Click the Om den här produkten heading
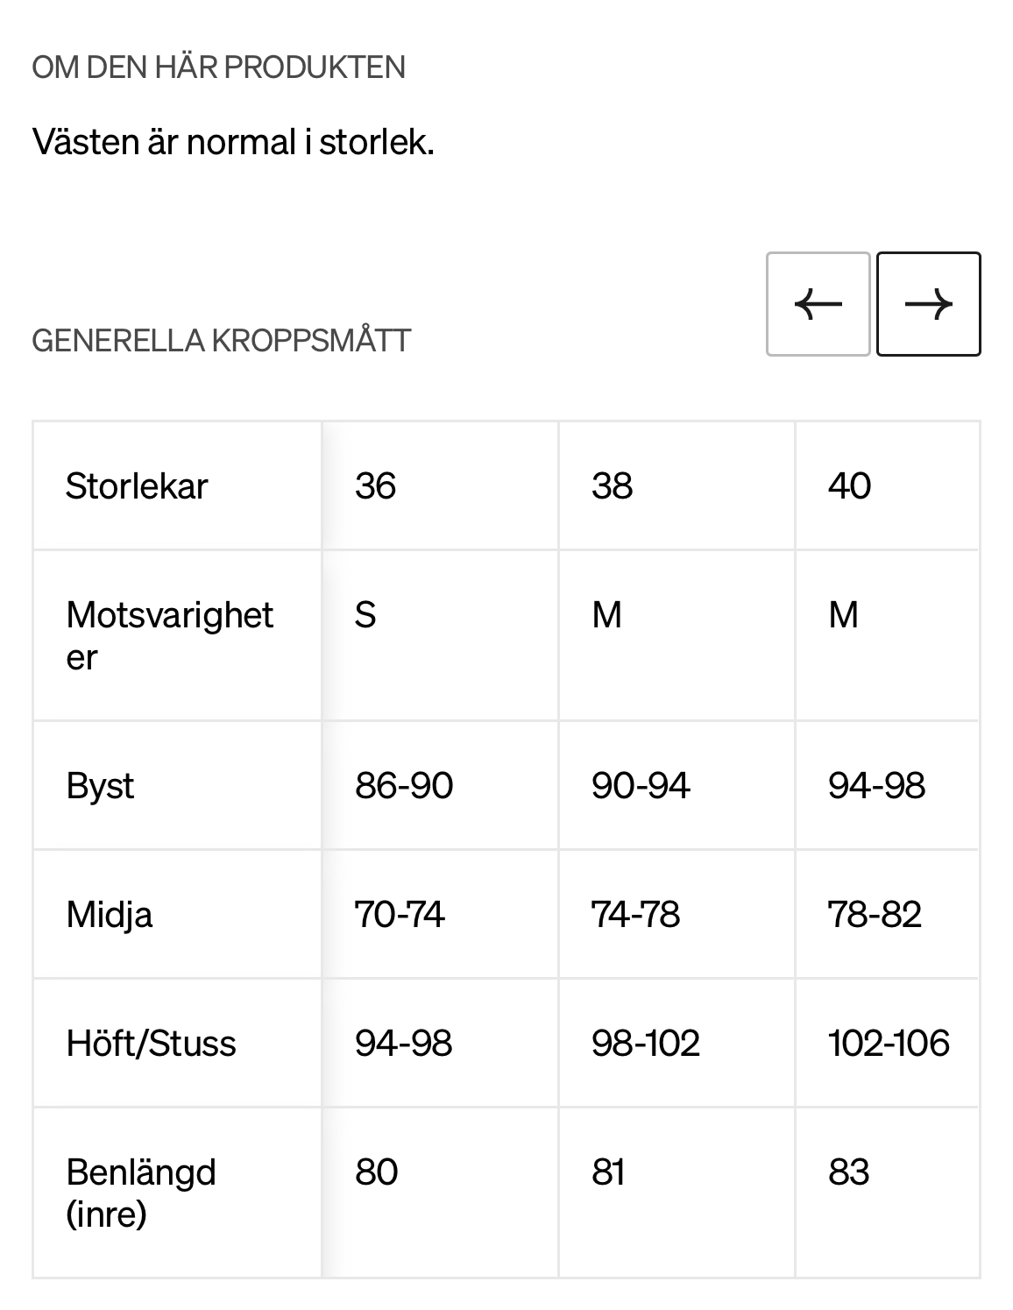Screen dimensions: 1013x1310 point(218,67)
